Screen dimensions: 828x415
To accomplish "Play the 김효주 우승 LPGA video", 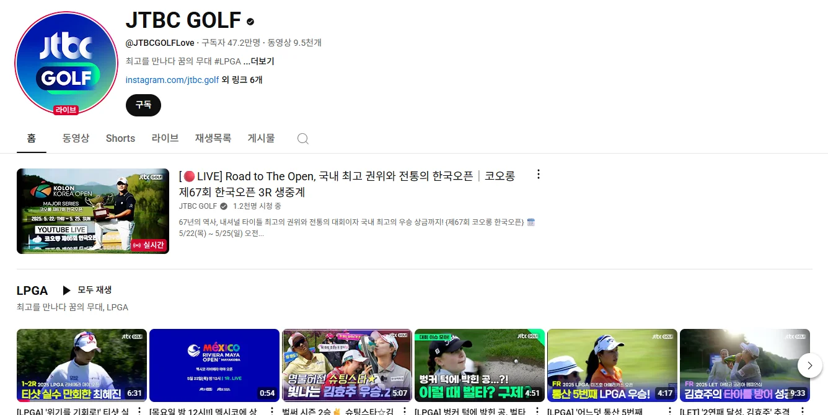I will point(347,365).
